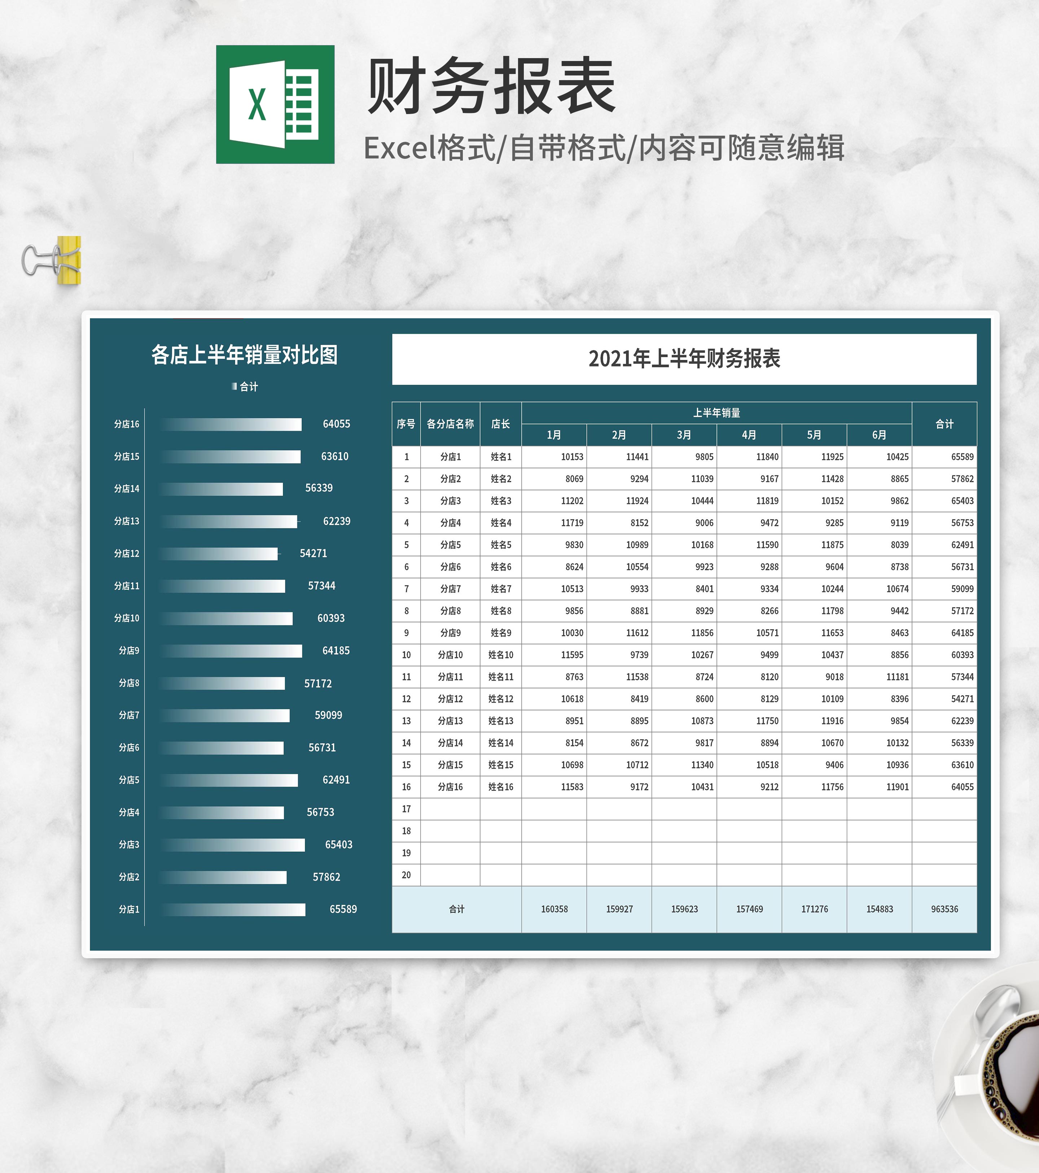Click the 各分店名称 column header
The height and width of the screenshot is (1173, 1039).
click(450, 423)
